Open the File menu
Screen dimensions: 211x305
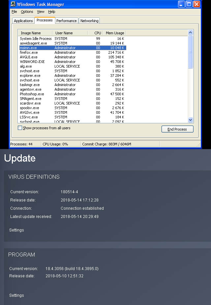tap(14, 12)
